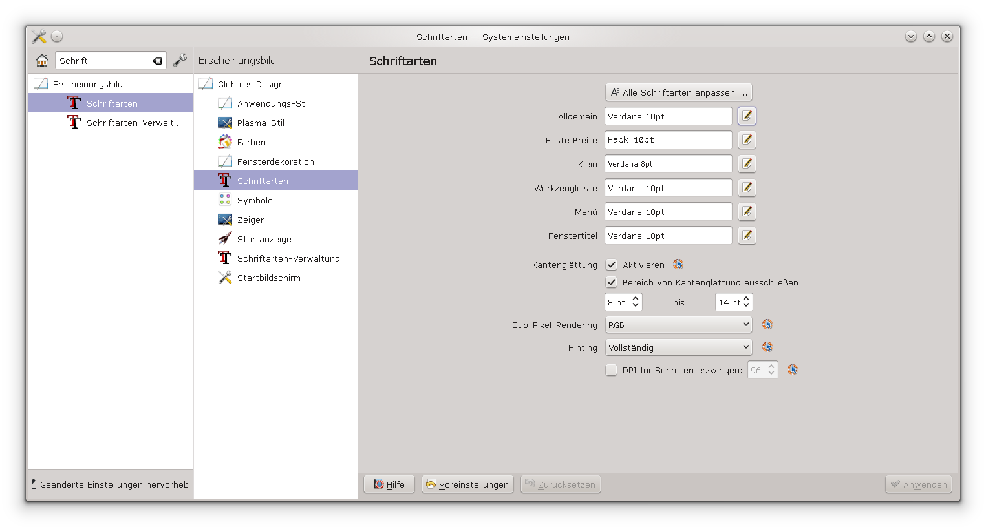
Task: Enable DPI für Schriften erzwingen checkbox
Action: click(612, 370)
